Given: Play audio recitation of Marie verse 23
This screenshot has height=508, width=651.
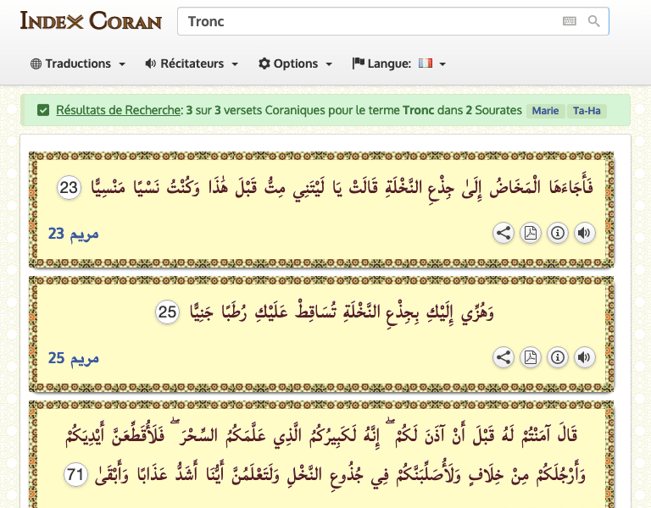Looking at the screenshot, I should 584,234.
